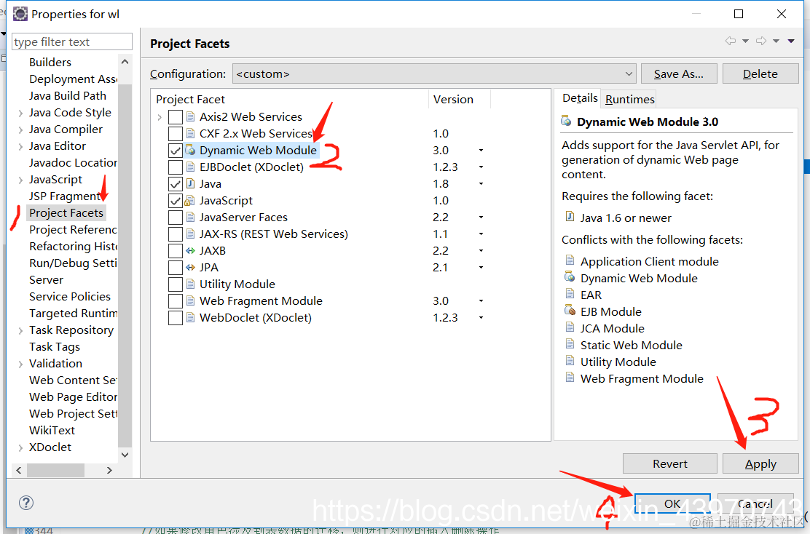Check the JAX-RS (REST Web Services) checkbox
The image size is (810, 534).
pos(175,234)
